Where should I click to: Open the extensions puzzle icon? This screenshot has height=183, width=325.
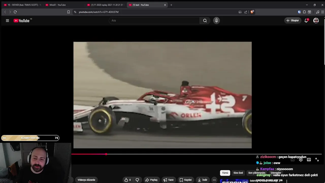[x=304, y=12]
